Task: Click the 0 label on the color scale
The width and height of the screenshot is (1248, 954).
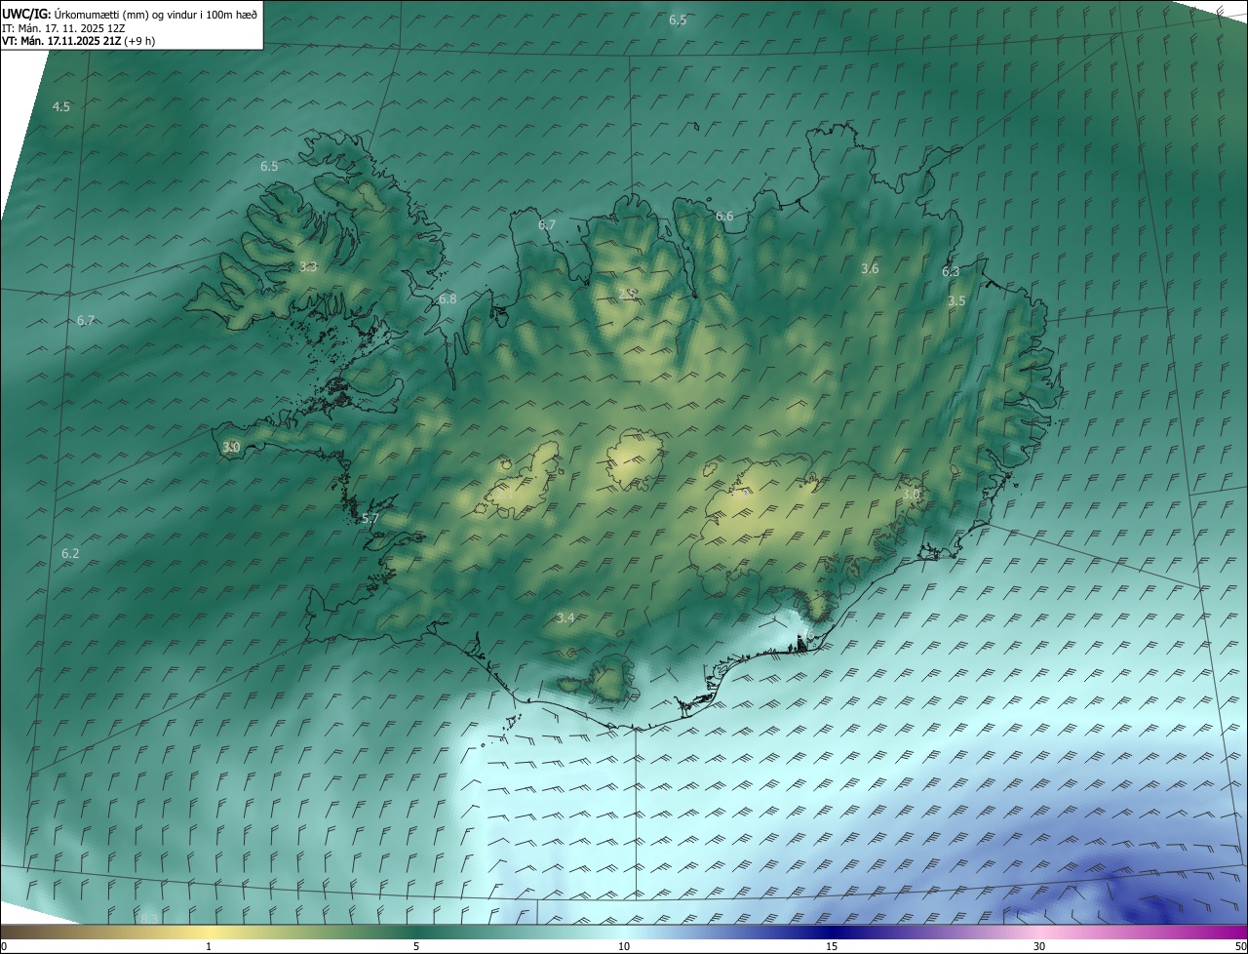Action: coord(4,946)
